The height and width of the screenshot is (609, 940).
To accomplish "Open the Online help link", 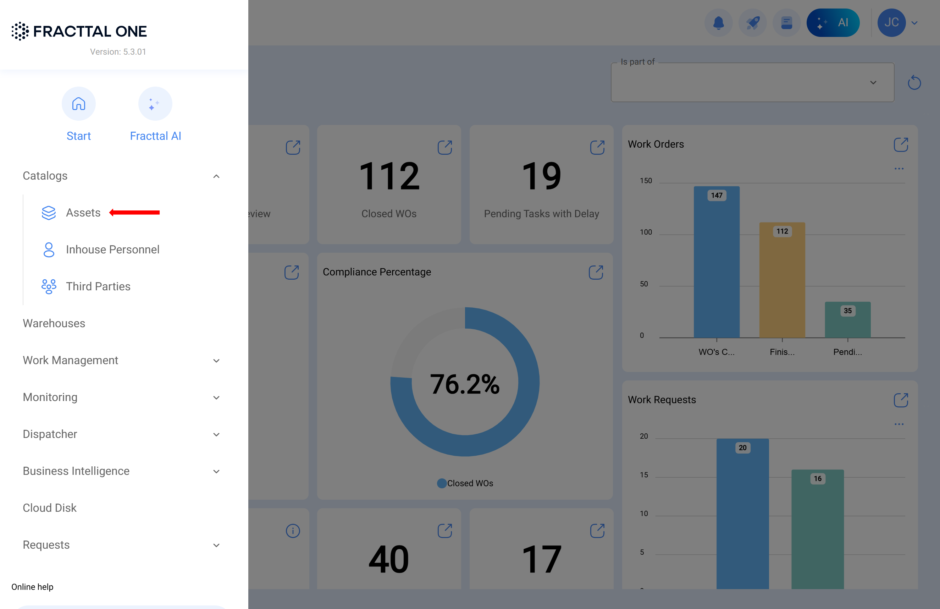I will pyautogui.click(x=32, y=587).
